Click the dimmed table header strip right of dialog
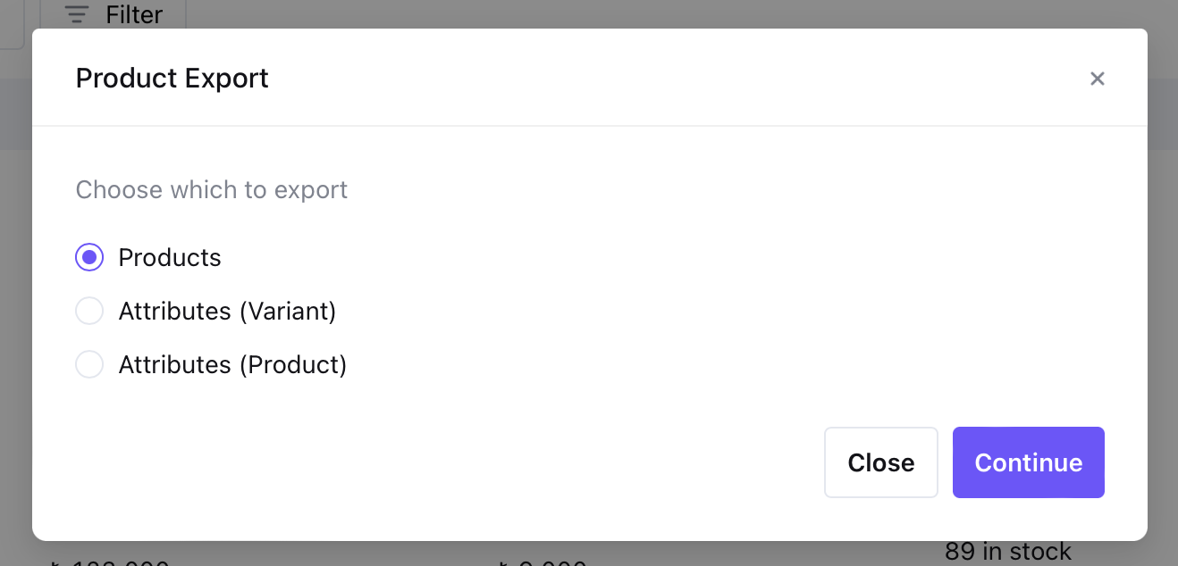The width and height of the screenshot is (1178, 566). [x=1163, y=114]
